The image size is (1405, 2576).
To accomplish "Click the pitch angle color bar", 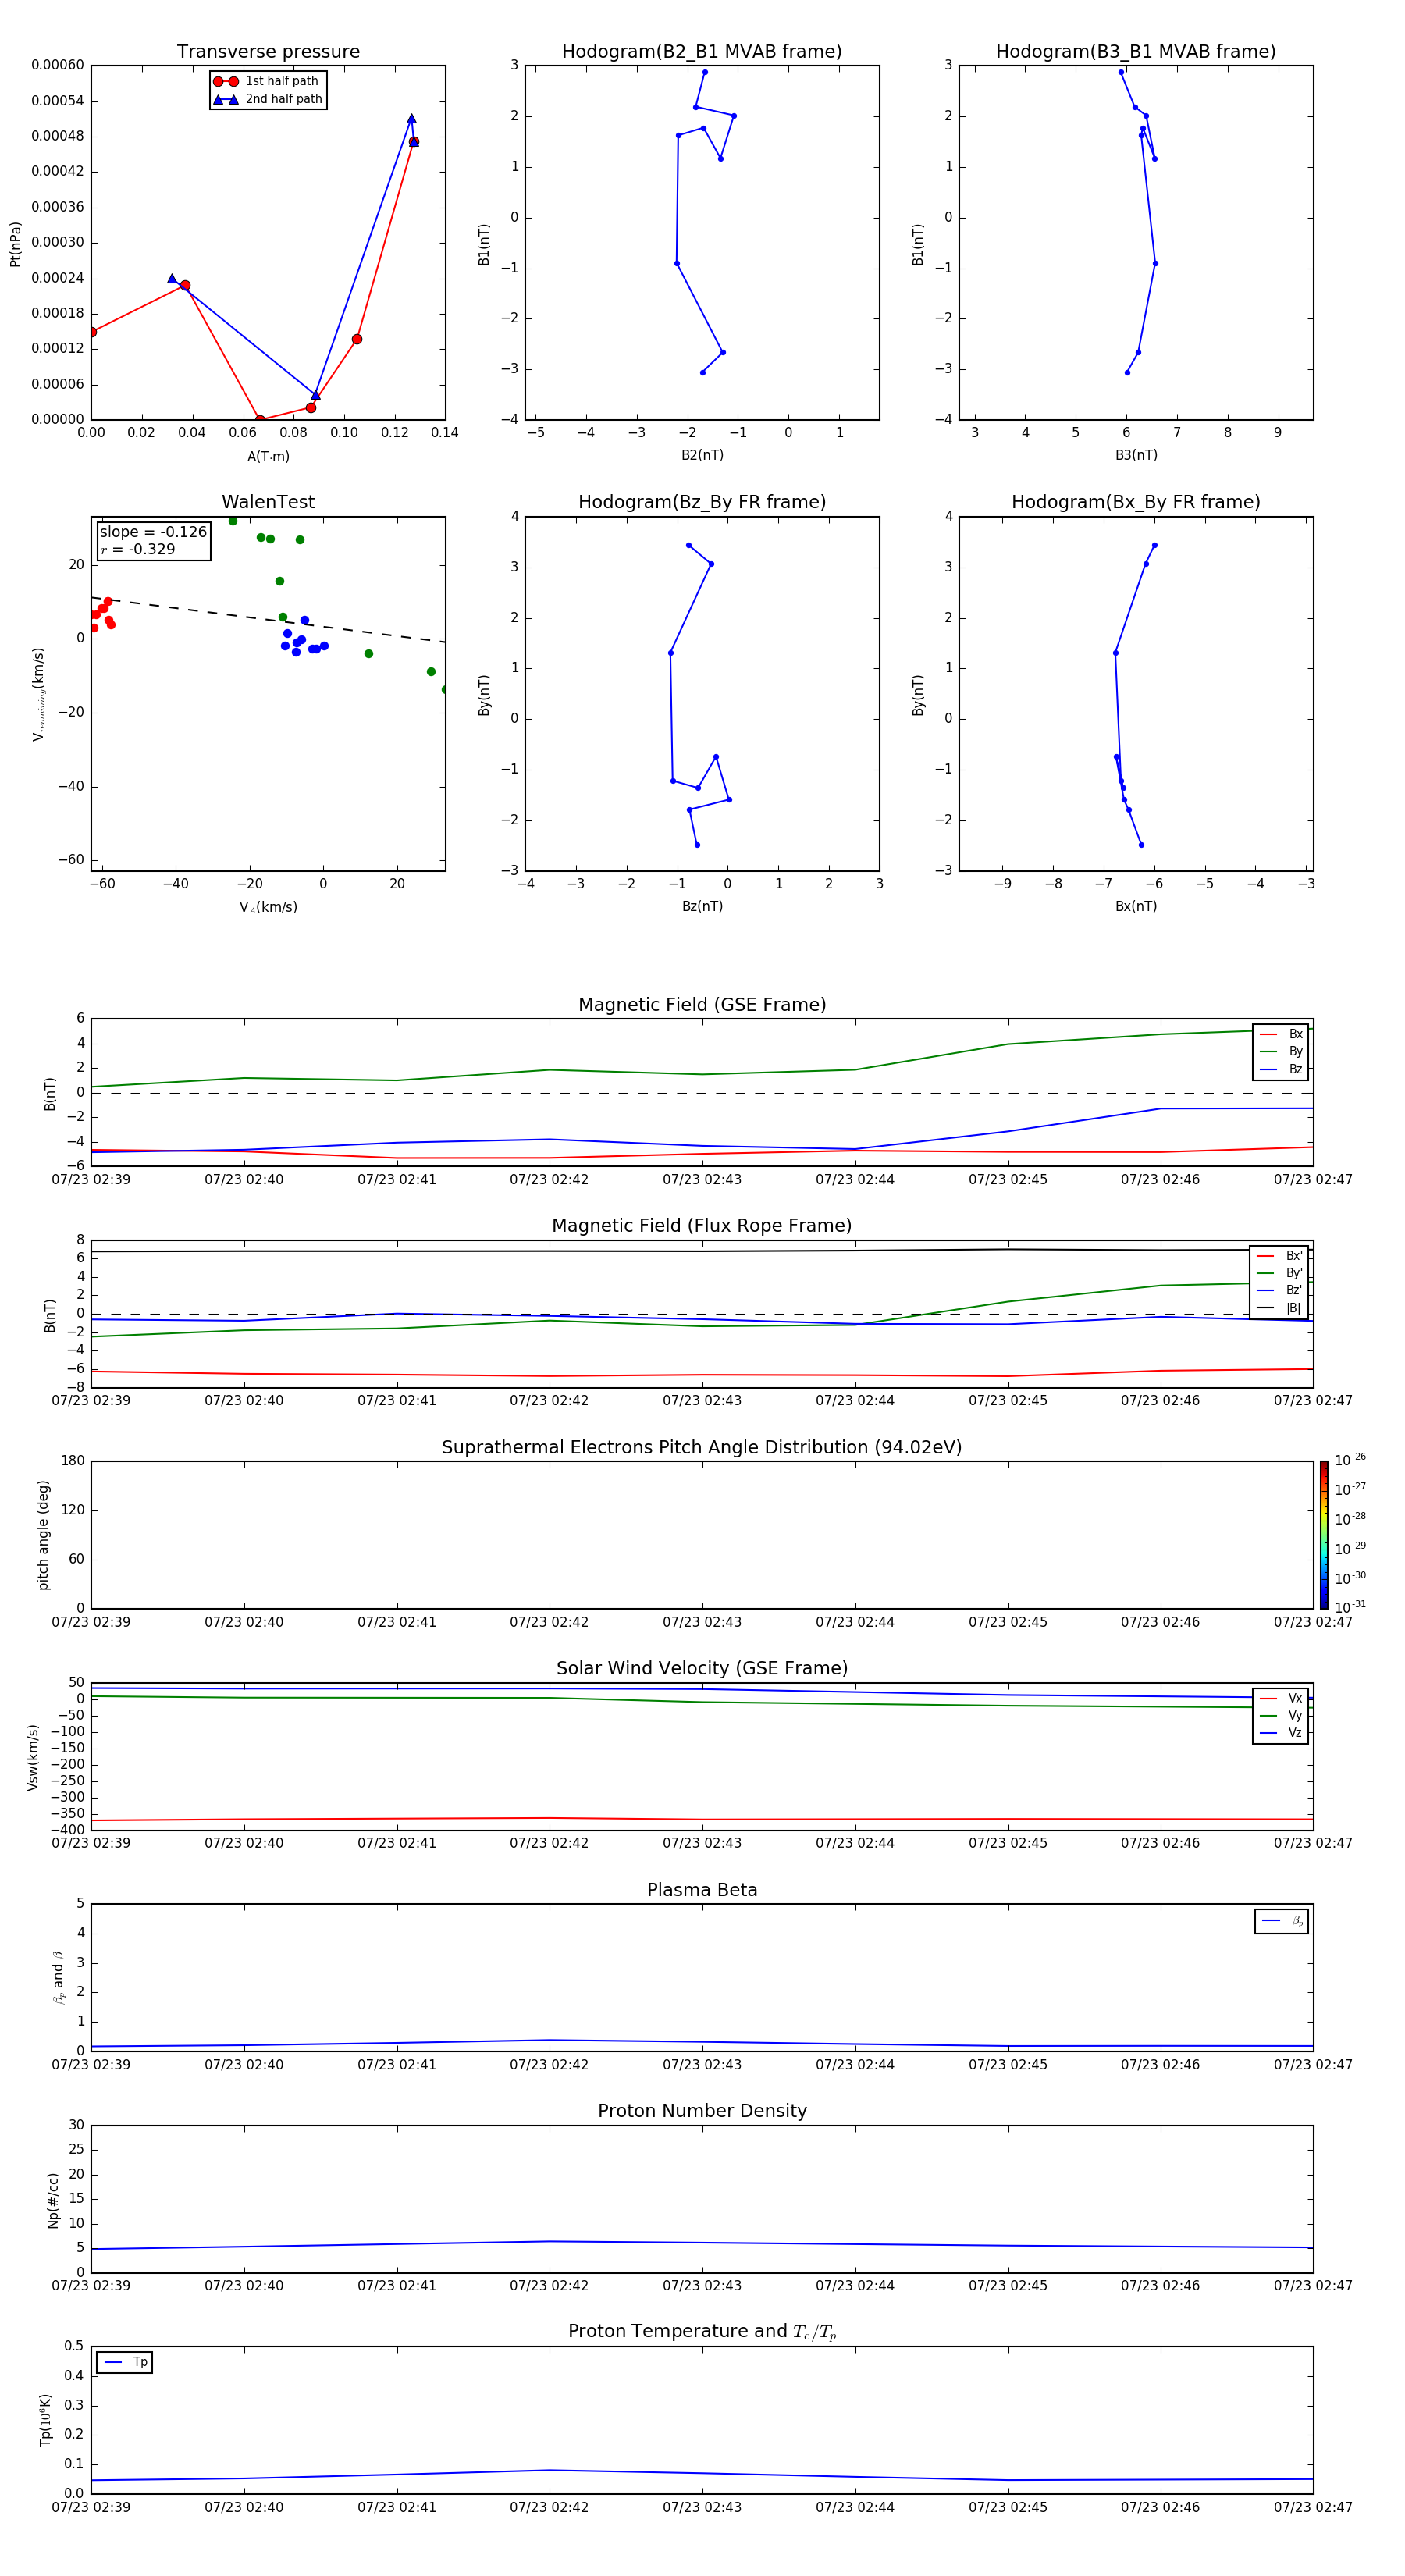I will click(x=1324, y=1535).
